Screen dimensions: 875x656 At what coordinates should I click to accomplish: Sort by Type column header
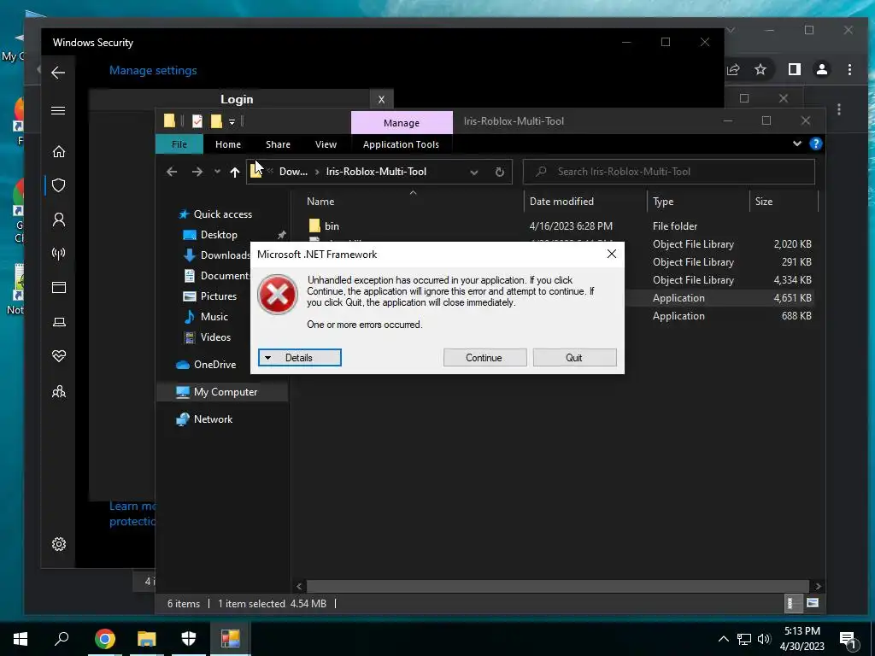click(663, 202)
